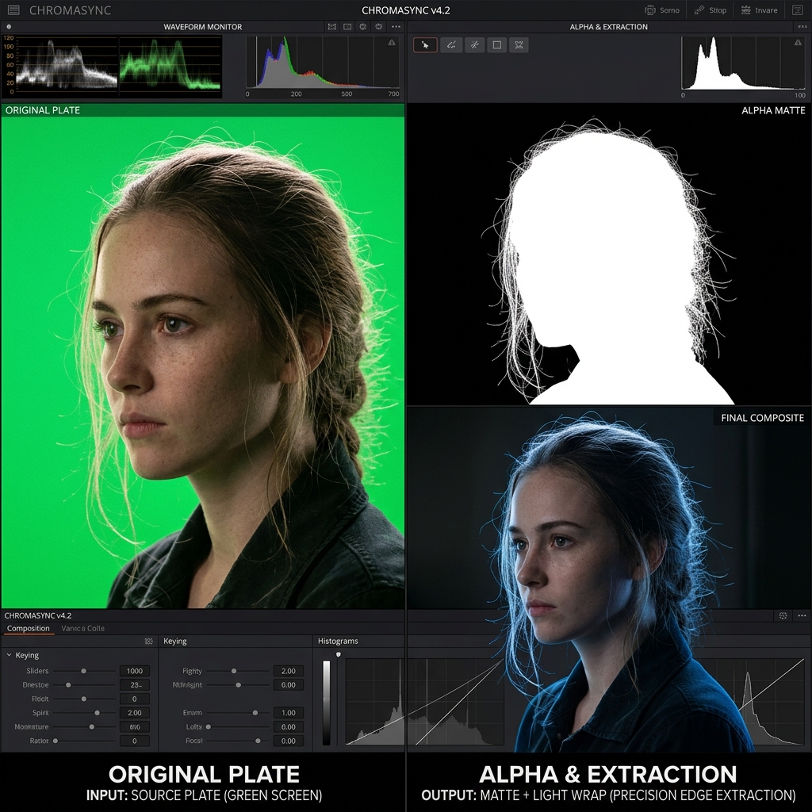812x812 pixels.
Task: Click the Sliders value field showing 1000
Action: pyautogui.click(x=135, y=671)
